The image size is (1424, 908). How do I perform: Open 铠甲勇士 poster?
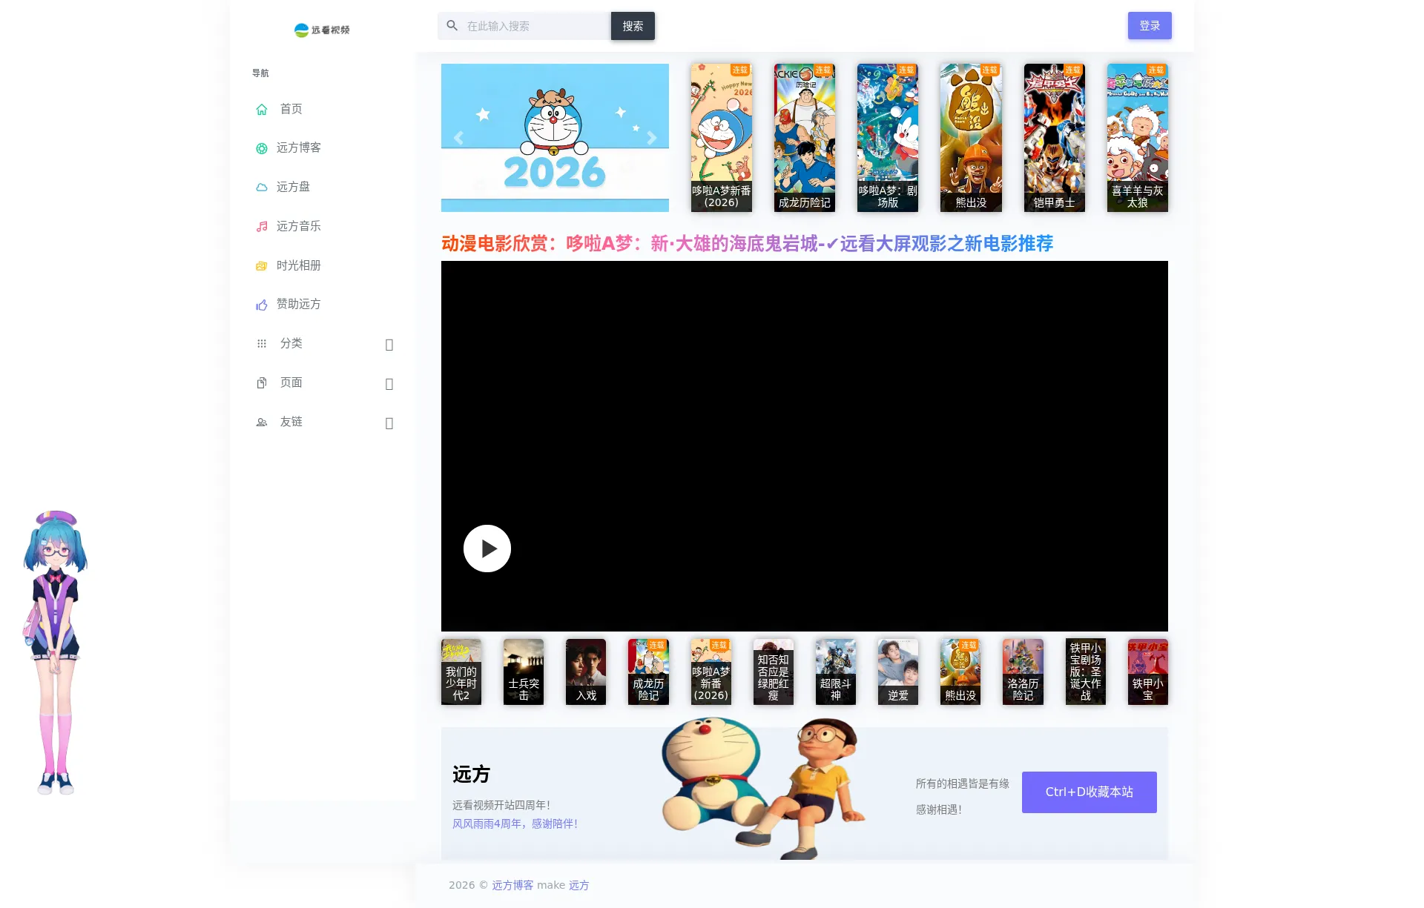(x=1055, y=138)
